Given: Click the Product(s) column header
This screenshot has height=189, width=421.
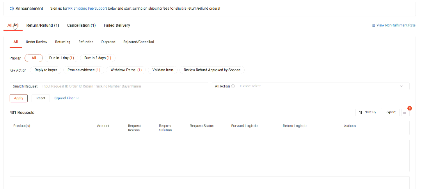Looking at the screenshot, I should (21, 126).
